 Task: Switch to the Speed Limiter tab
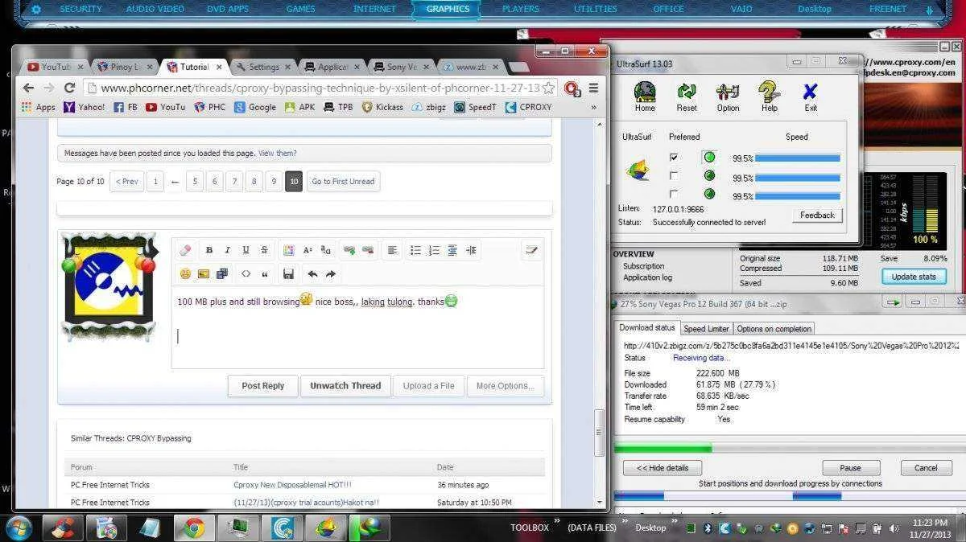[706, 328]
